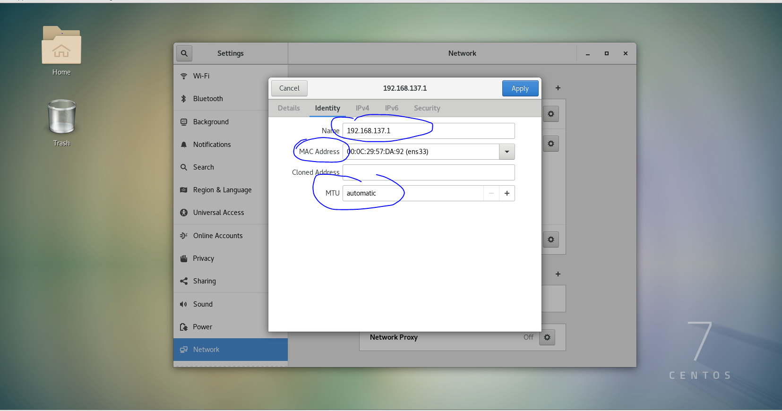Click the MTU value field showing automatic
Viewport: 782px width, 411px height.
tap(413, 193)
